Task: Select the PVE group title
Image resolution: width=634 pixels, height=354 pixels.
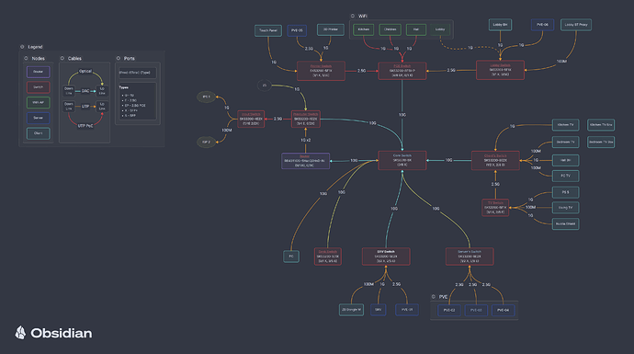Action: (x=444, y=297)
